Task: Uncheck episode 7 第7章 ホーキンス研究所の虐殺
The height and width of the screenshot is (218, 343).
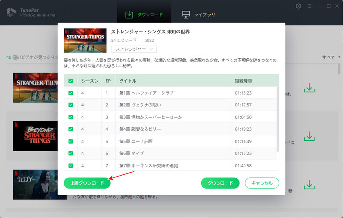Action: pos(71,166)
